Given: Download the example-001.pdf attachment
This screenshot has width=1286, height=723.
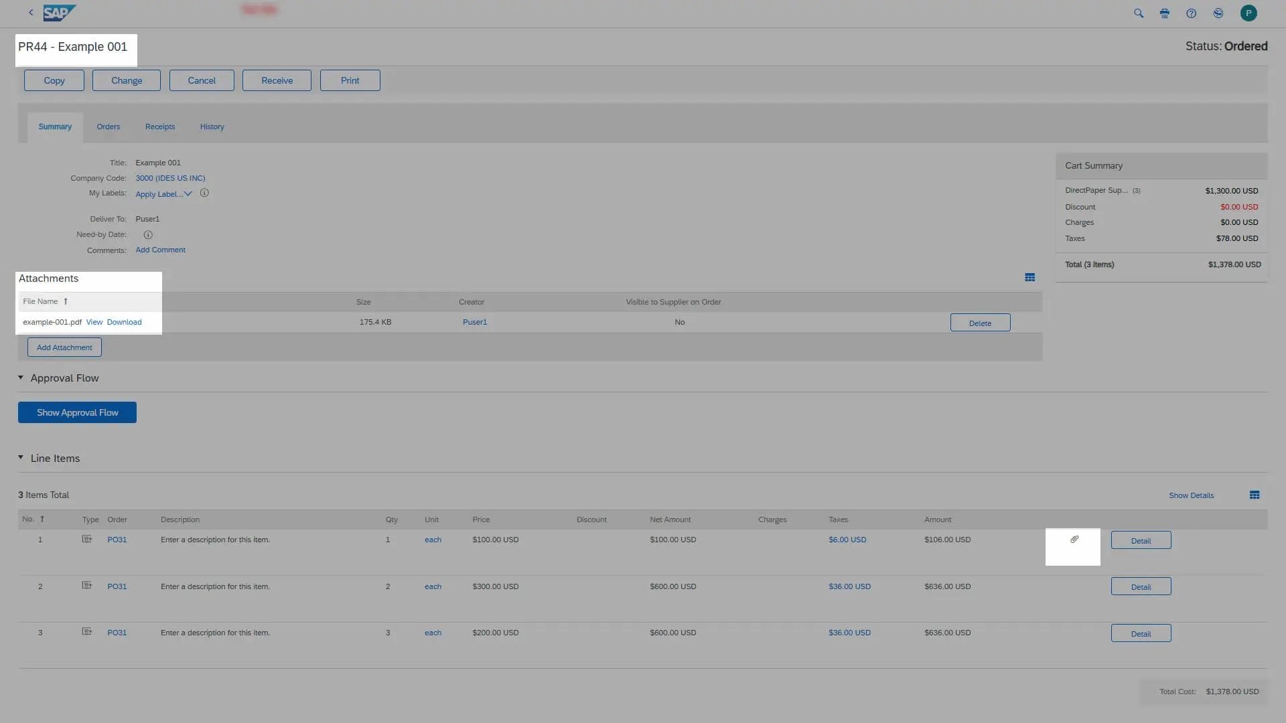Looking at the screenshot, I should point(124,323).
